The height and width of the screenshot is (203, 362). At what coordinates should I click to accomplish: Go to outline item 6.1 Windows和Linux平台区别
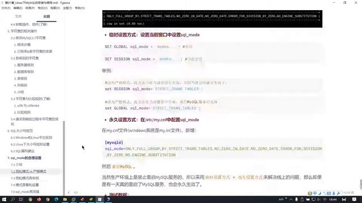pos(32,138)
